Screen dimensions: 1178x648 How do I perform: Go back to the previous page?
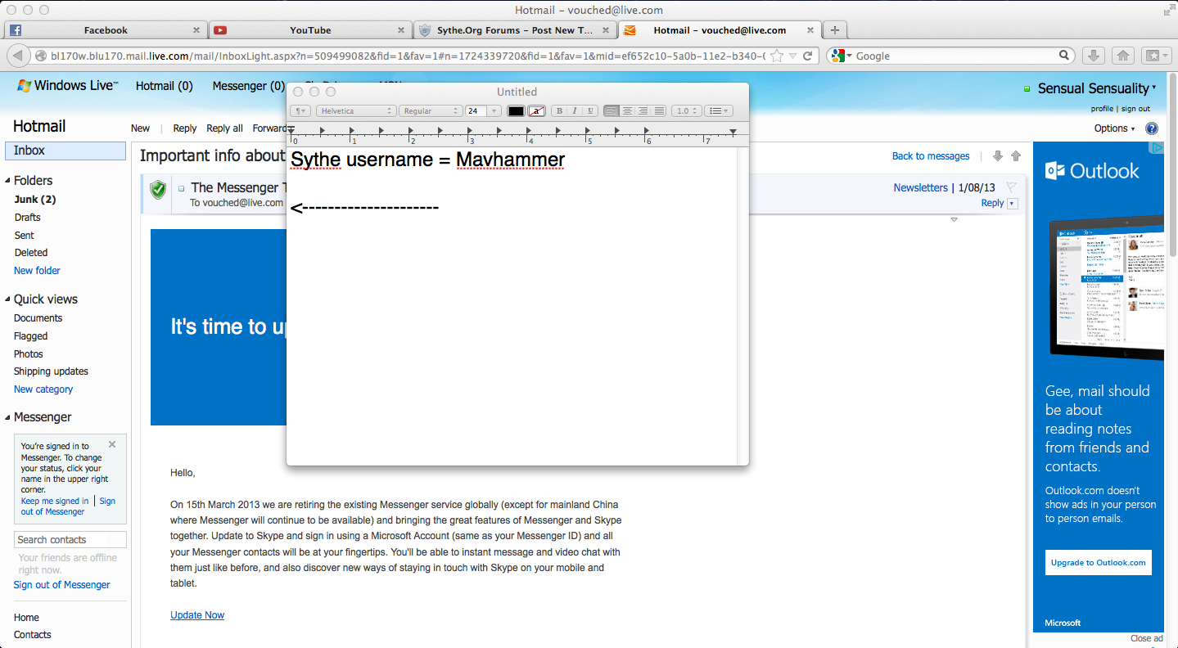click(17, 56)
